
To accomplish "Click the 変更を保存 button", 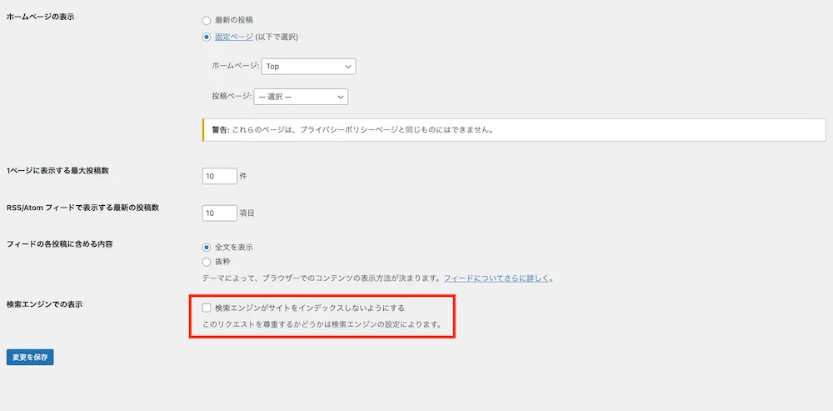I will coord(30,358).
